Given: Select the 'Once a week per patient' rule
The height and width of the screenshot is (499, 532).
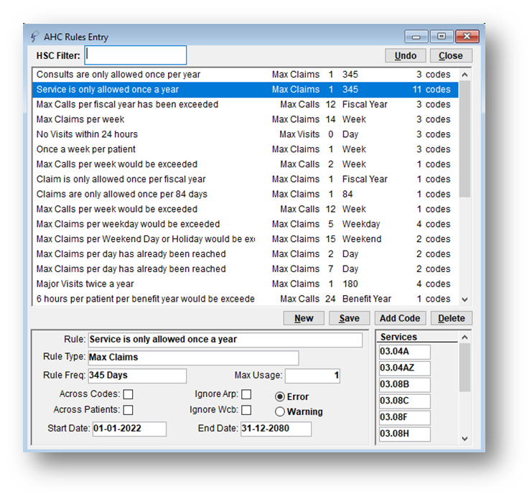Looking at the screenshot, I should coord(246,149).
